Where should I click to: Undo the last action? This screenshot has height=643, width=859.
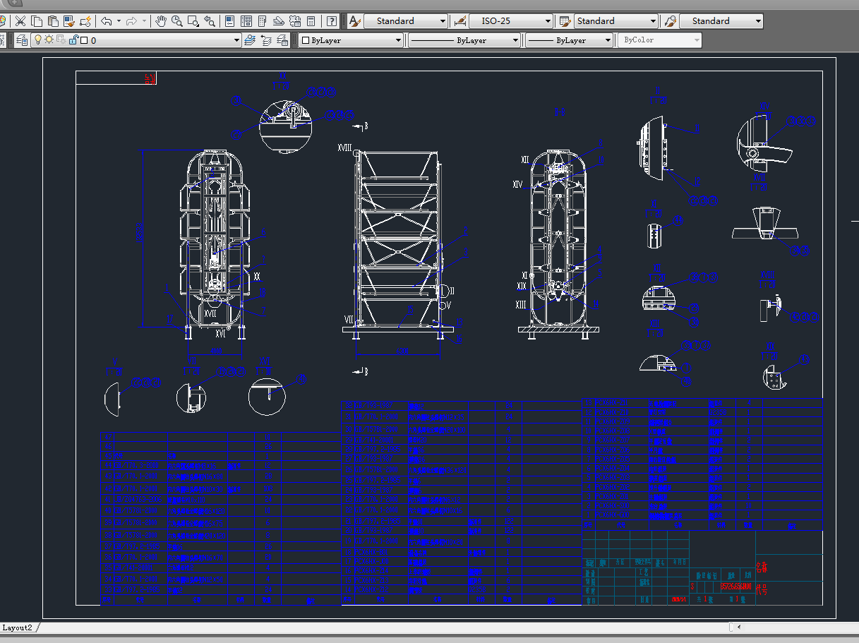click(106, 21)
